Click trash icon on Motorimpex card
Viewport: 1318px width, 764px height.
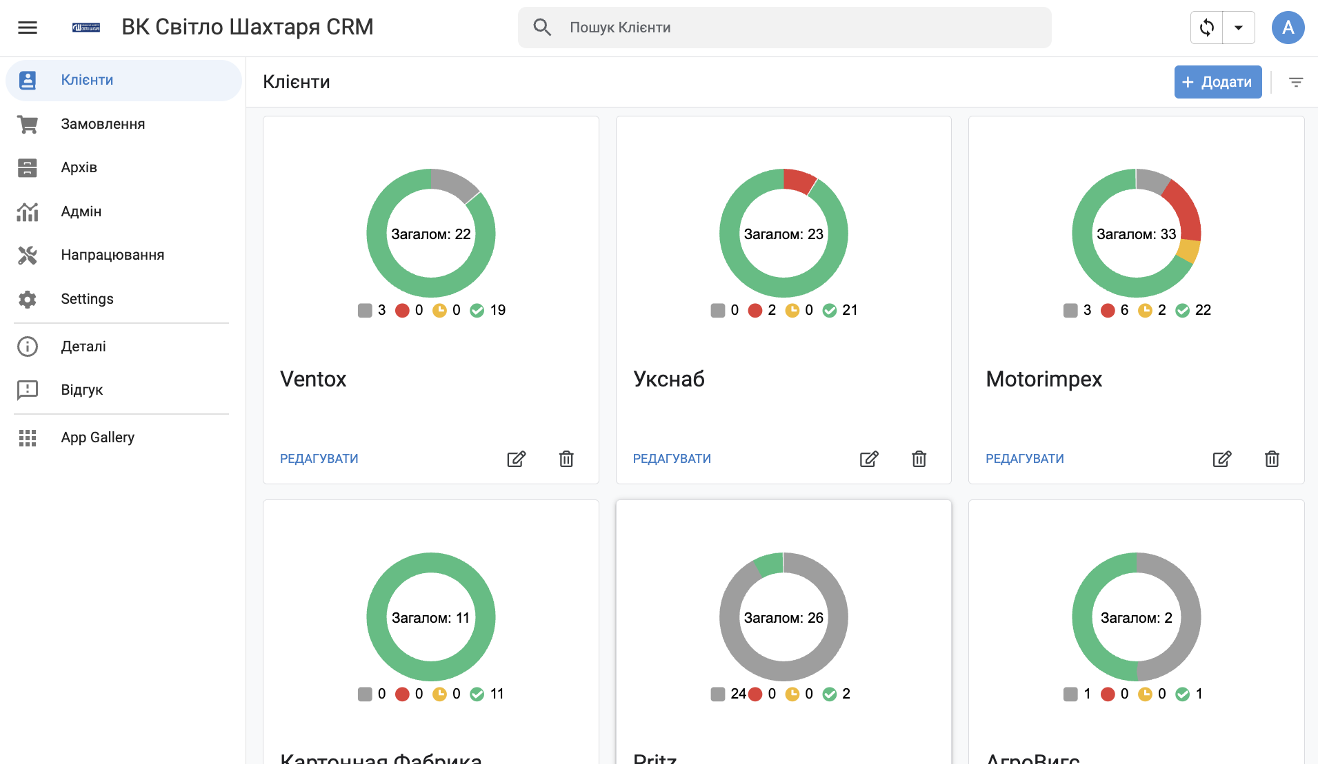tap(1272, 459)
